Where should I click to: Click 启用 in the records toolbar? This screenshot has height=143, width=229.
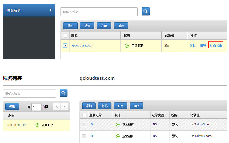[121, 106]
